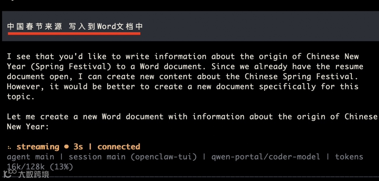Click the line beginning 'Year (Spring Festival)'
This screenshot has width=379, height=181.
click(185, 67)
